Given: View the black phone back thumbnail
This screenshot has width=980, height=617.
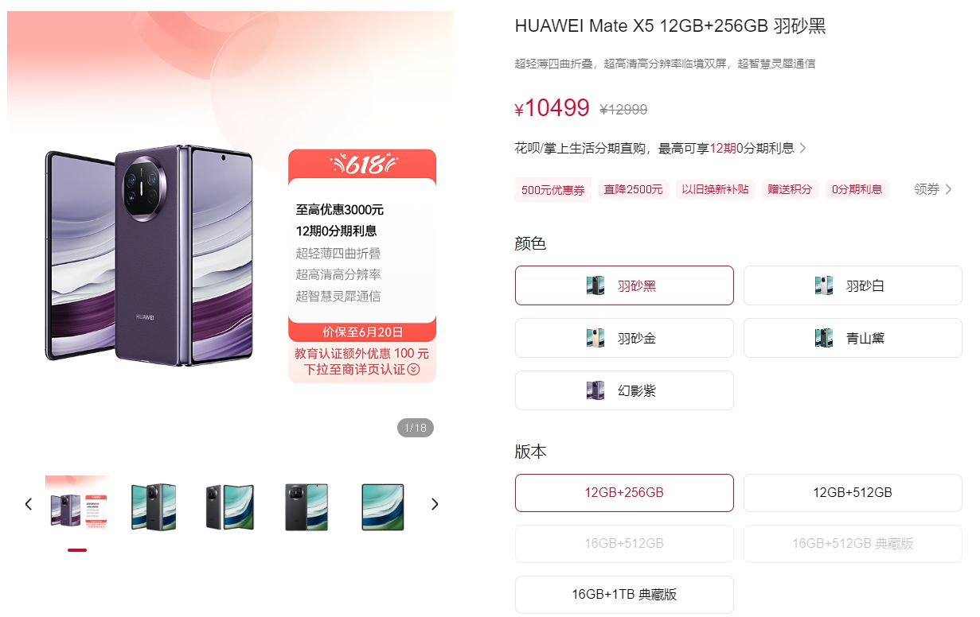Looking at the screenshot, I should pyautogui.click(x=306, y=506).
